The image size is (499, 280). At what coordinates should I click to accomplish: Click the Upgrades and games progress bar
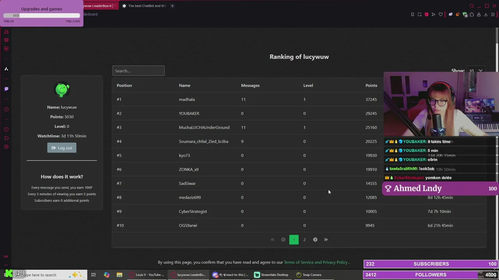41,16
